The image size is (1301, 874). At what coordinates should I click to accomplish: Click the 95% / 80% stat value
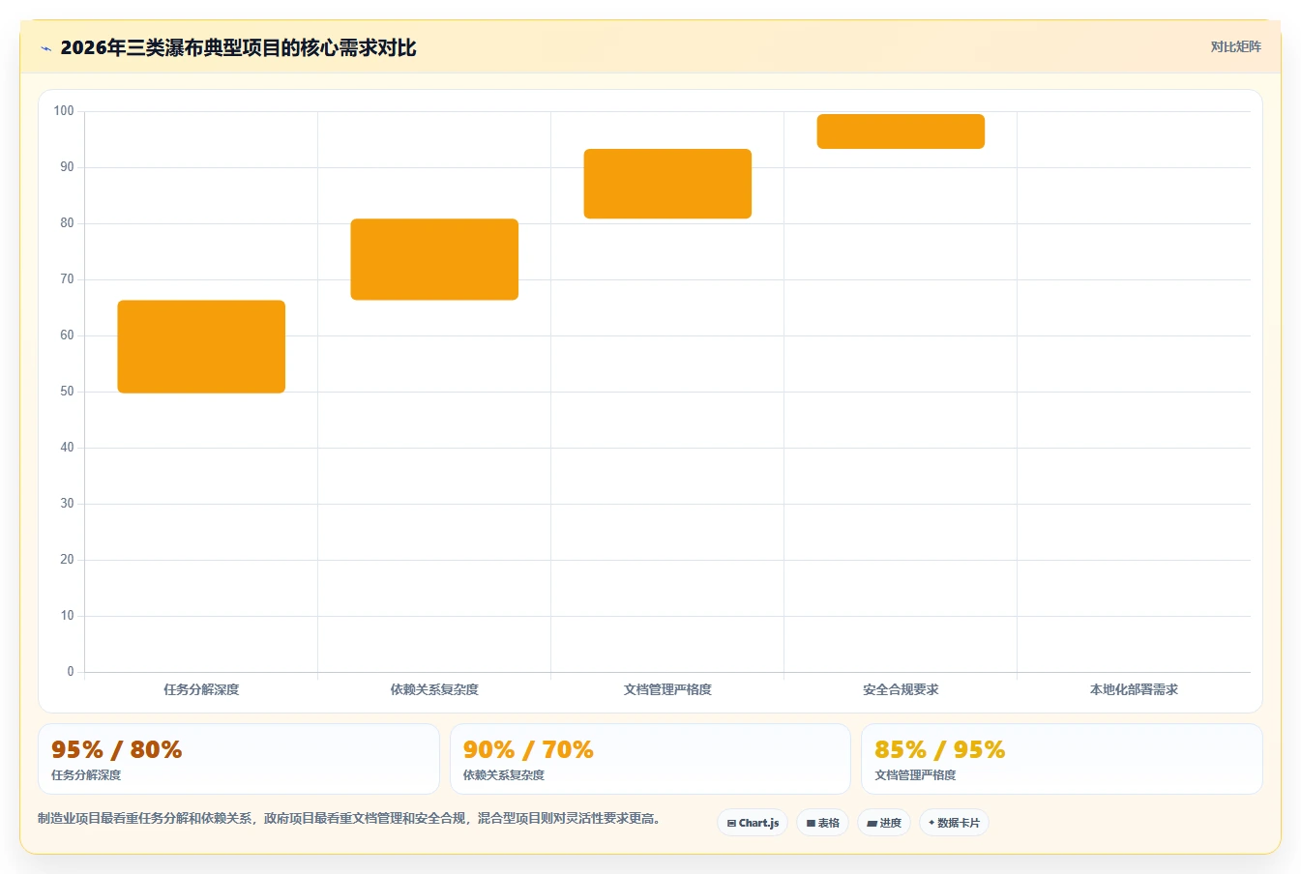[x=116, y=749]
